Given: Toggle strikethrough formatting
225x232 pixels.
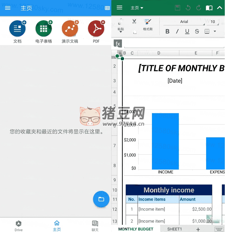Looking at the screenshot, I should click(197, 31).
